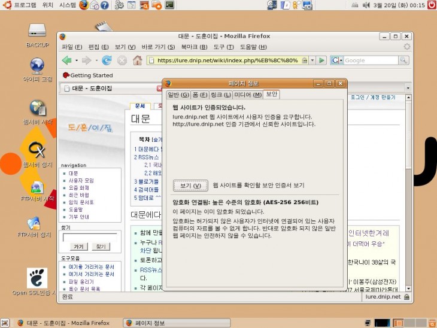Viewport: 437px width, 328px height.
Task: Click the trash icon in the bottom panel
Action: [x=432, y=323]
